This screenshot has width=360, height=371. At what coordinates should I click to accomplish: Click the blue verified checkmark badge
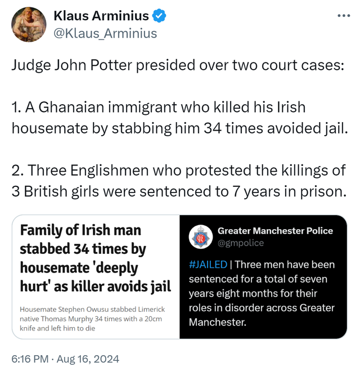click(159, 16)
